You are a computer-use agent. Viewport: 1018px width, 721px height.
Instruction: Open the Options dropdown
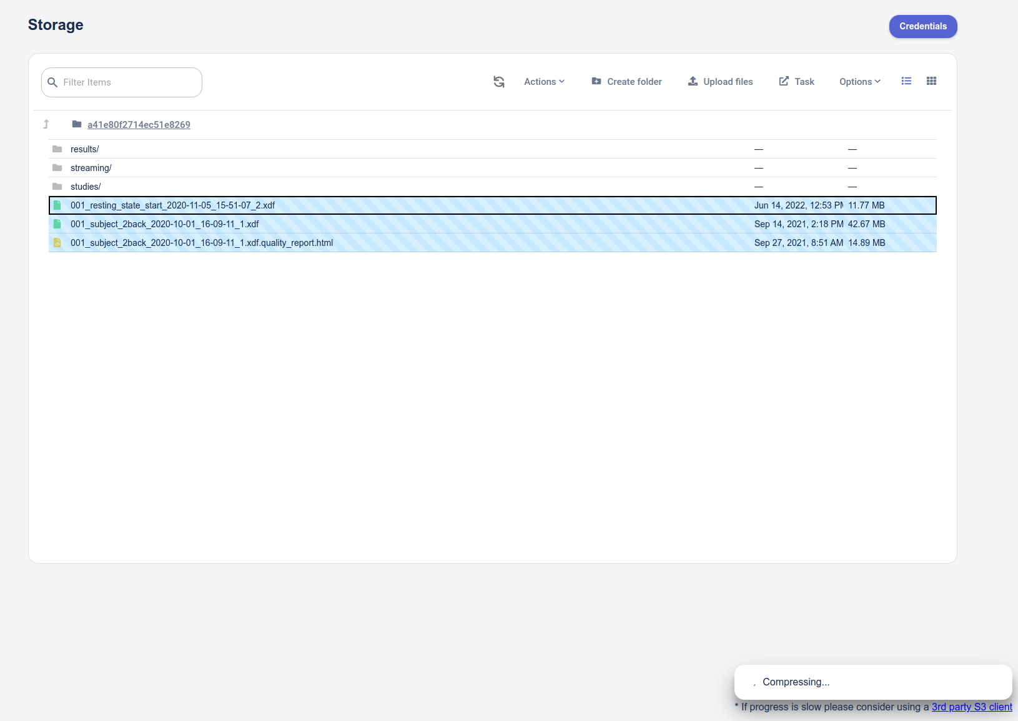pyautogui.click(x=859, y=82)
